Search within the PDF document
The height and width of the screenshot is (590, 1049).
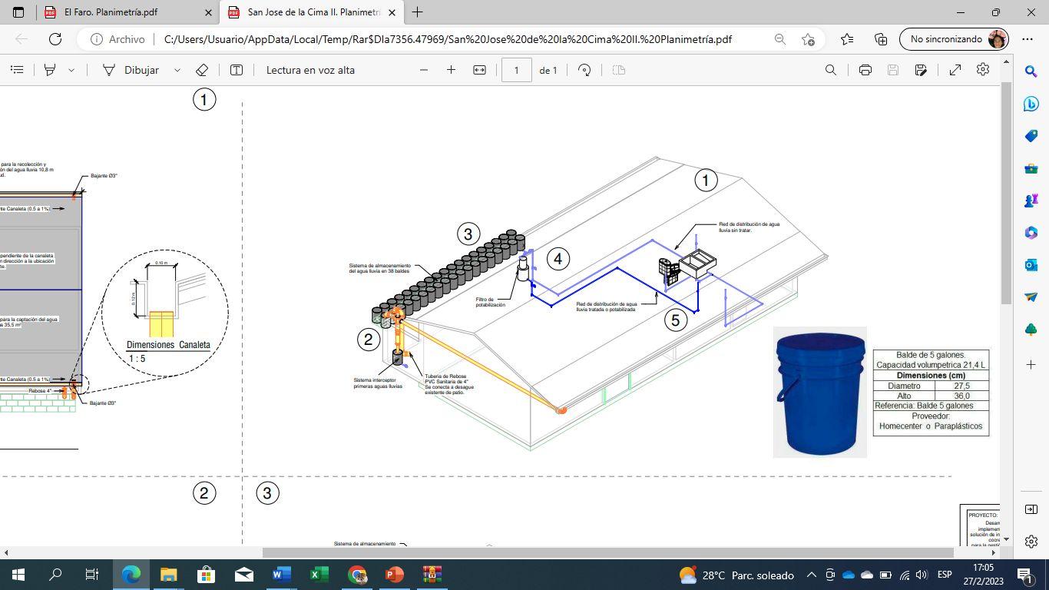coord(830,70)
